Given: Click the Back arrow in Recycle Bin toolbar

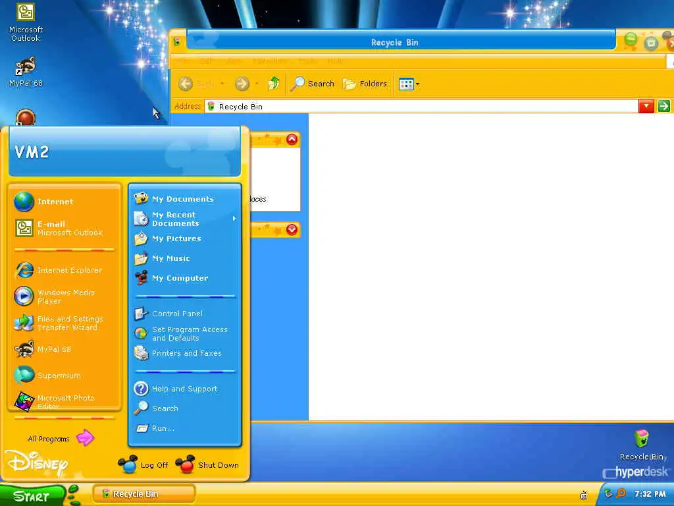Looking at the screenshot, I should tap(185, 84).
